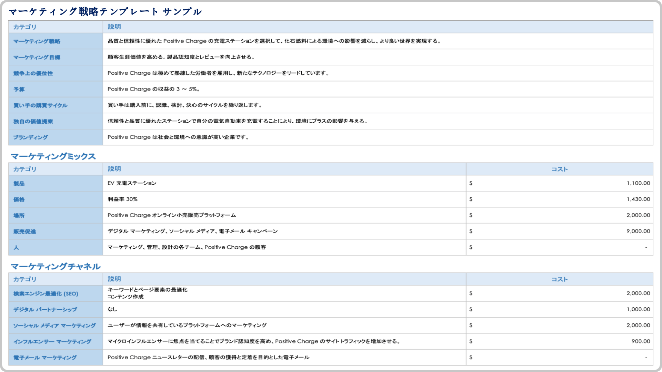662x372 pixels.
Task: Click the description starting 品質と信頼性に優れた
Action: point(274,41)
